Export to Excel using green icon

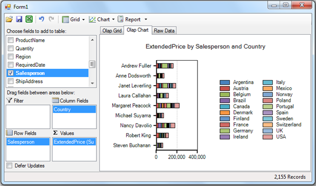[x=29, y=19]
